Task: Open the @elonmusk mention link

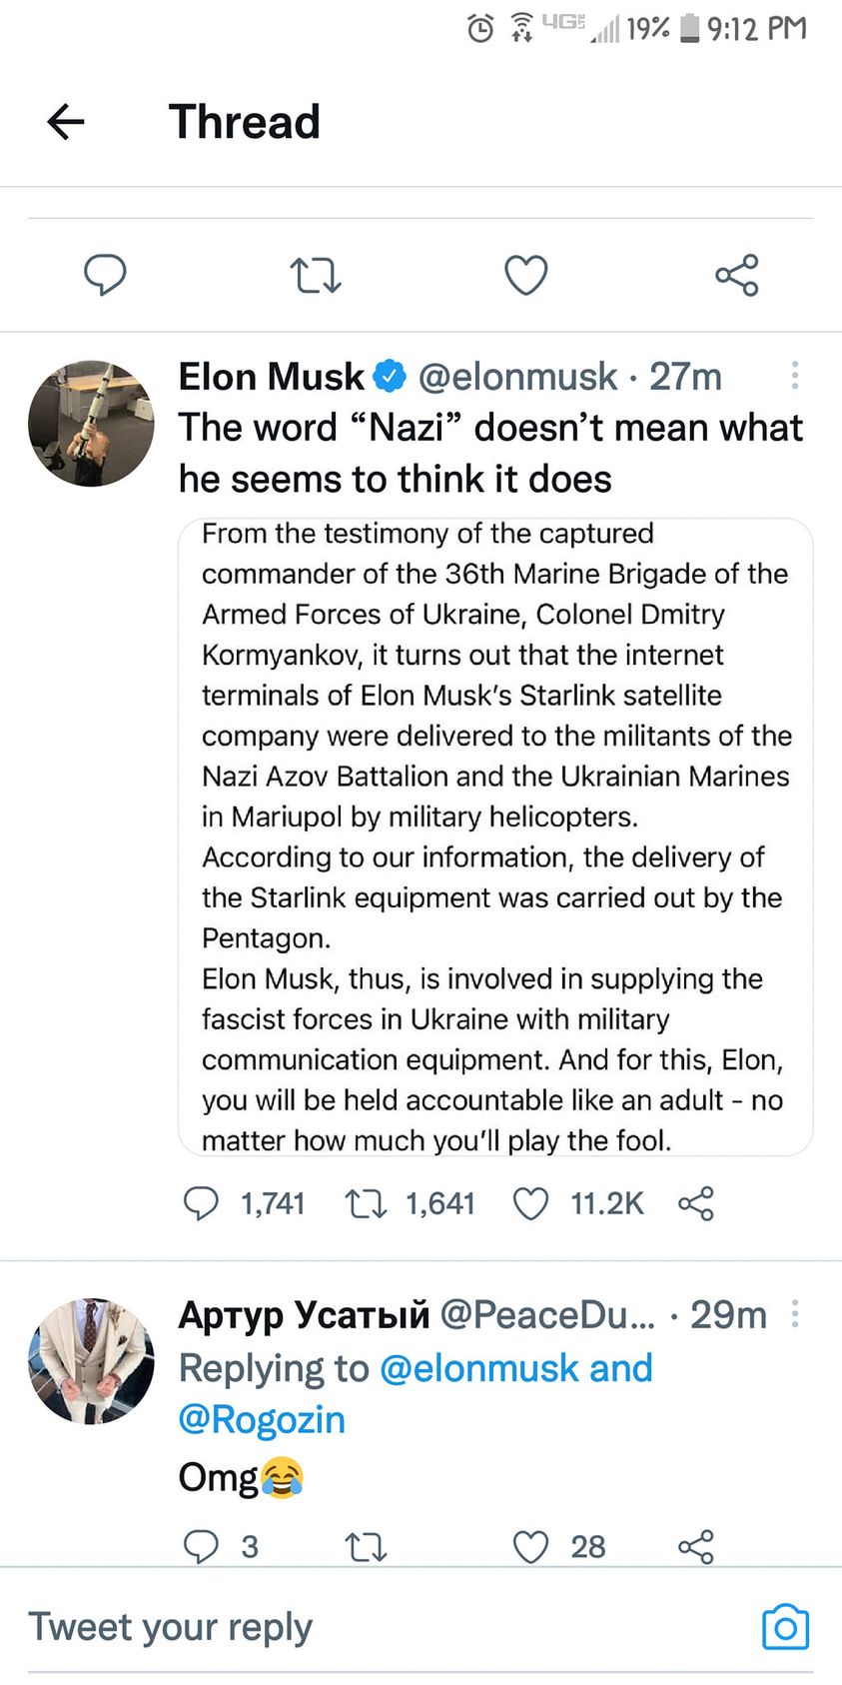Action: 483,1368
